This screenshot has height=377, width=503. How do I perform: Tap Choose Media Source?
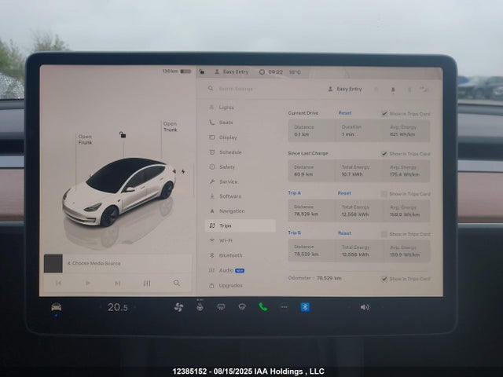point(94,263)
